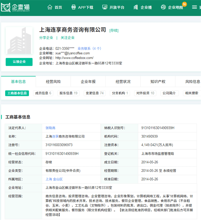Click 分享企业 link
201x220 pixels.
tap(46, 38)
